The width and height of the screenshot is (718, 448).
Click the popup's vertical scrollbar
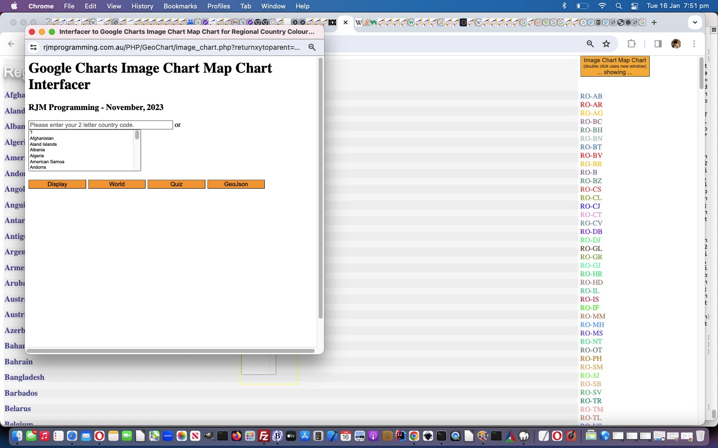pyautogui.click(x=320, y=189)
